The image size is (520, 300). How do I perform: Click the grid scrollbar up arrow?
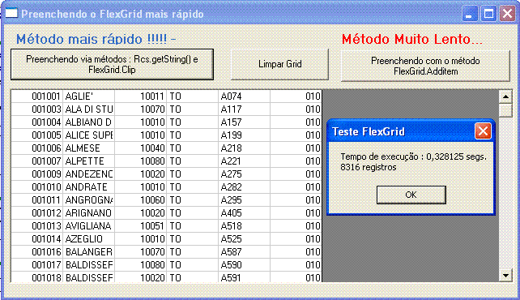[x=505, y=97]
